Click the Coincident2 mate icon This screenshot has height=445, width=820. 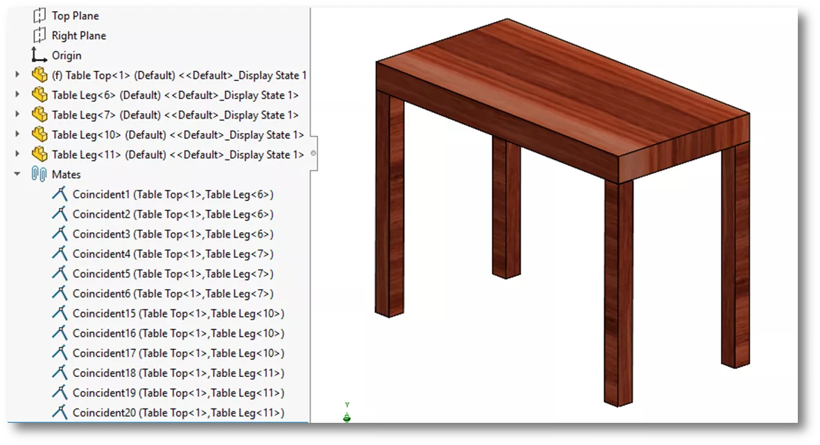pos(60,214)
